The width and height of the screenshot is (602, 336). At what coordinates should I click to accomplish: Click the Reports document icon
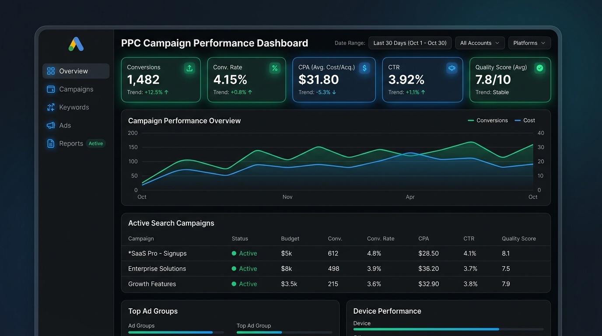(x=51, y=143)
